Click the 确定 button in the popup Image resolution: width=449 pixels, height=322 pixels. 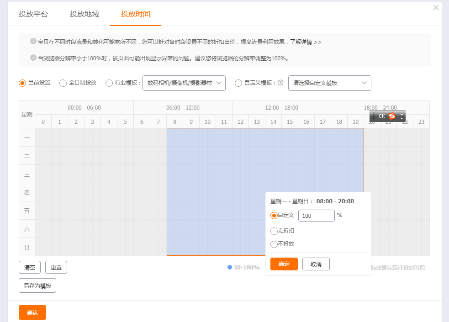point(284,264)
